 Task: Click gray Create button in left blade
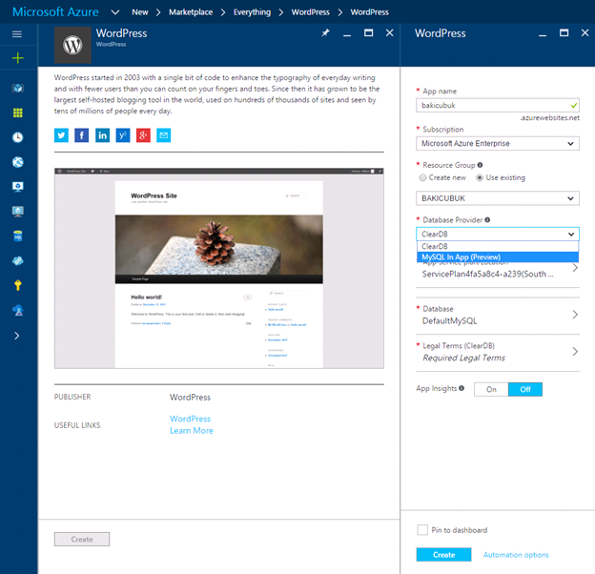(82, 539)
